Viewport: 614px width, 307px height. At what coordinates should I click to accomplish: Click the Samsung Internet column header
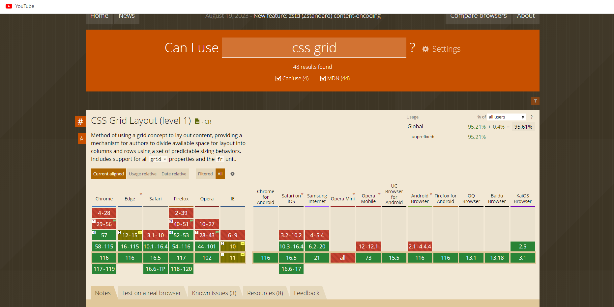coord(317,198)
